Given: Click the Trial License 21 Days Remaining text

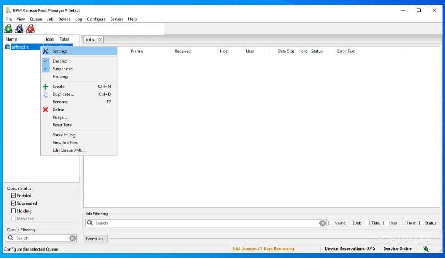Looking at the screenshot, I should [x=263, y=248].
